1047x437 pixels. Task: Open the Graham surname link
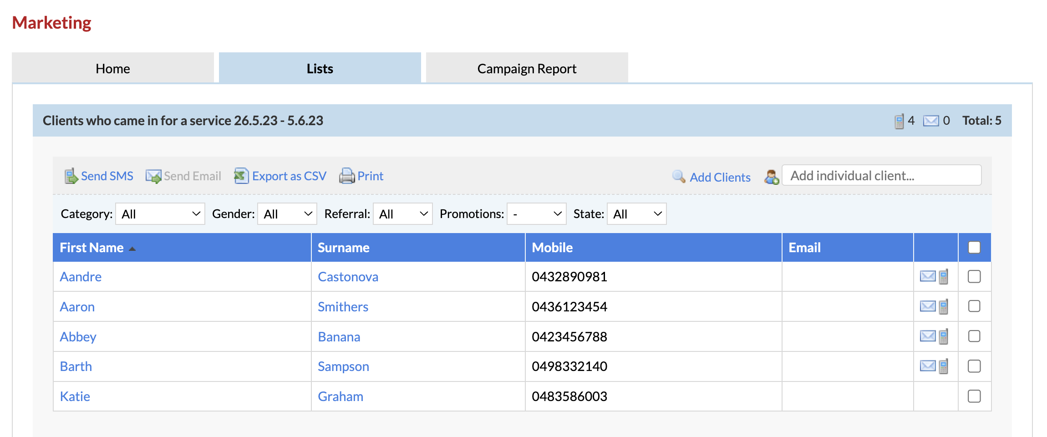[341, 396]
